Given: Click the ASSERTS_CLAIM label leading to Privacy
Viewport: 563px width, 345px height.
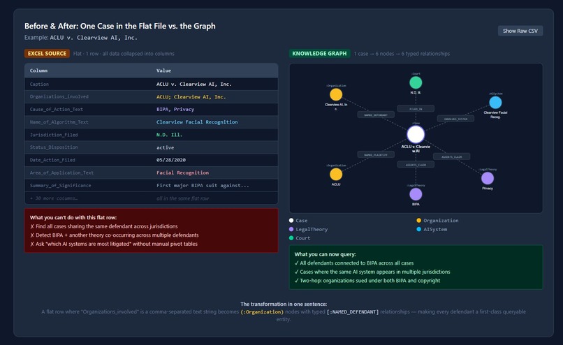Looking at the screenshot, I should tap(451, 156).
